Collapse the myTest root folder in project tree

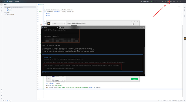coord(5,7)
